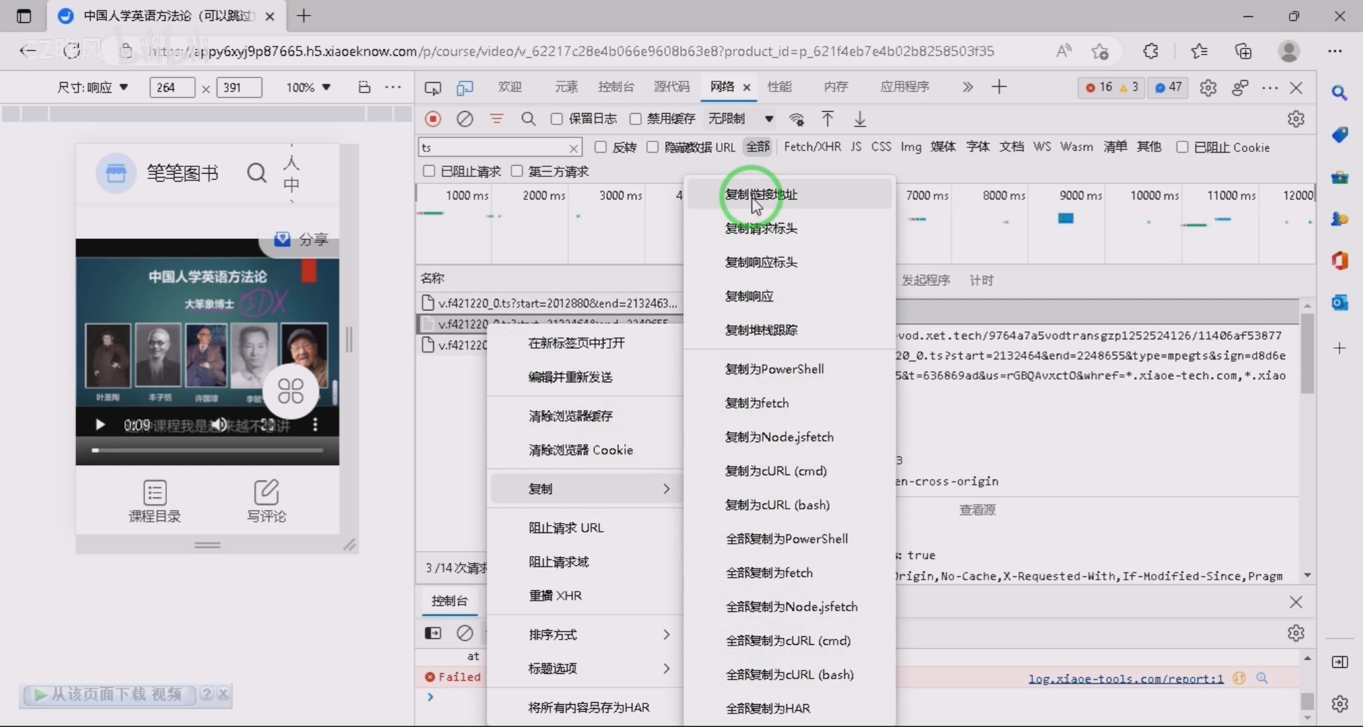Image resolution: width=1363 pixels, height=727 pixels.
Task: Click the 分享 share button on the page
Action: 300,238
